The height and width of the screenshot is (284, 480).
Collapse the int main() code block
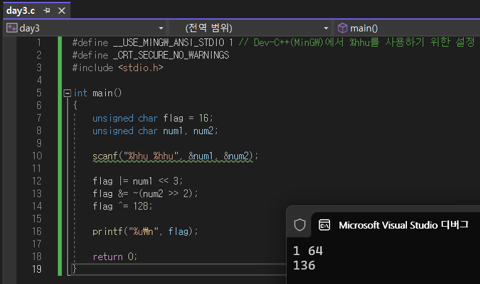(67, 93)
